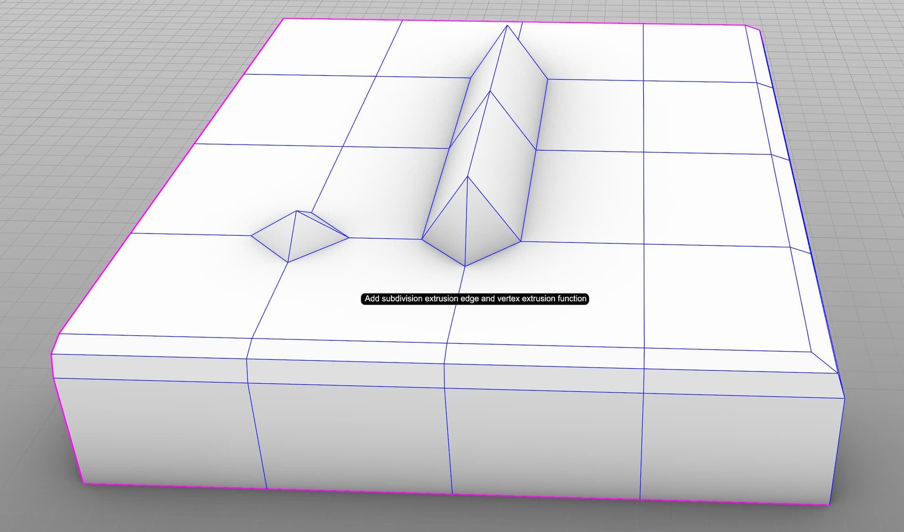This screenshot has width=904, height=532.
Task: Select bottom front vertex of small pyramid
Action: point(288,262)
